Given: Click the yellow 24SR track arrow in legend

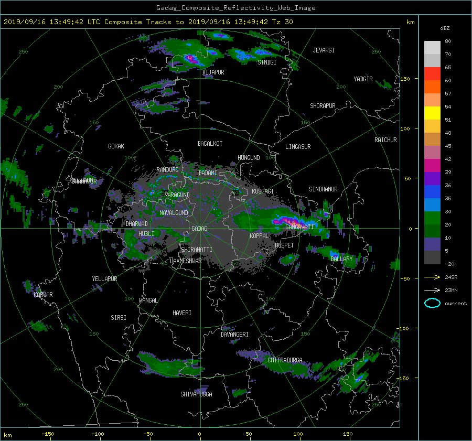Looking at the screenshot, I should (432, 277).
